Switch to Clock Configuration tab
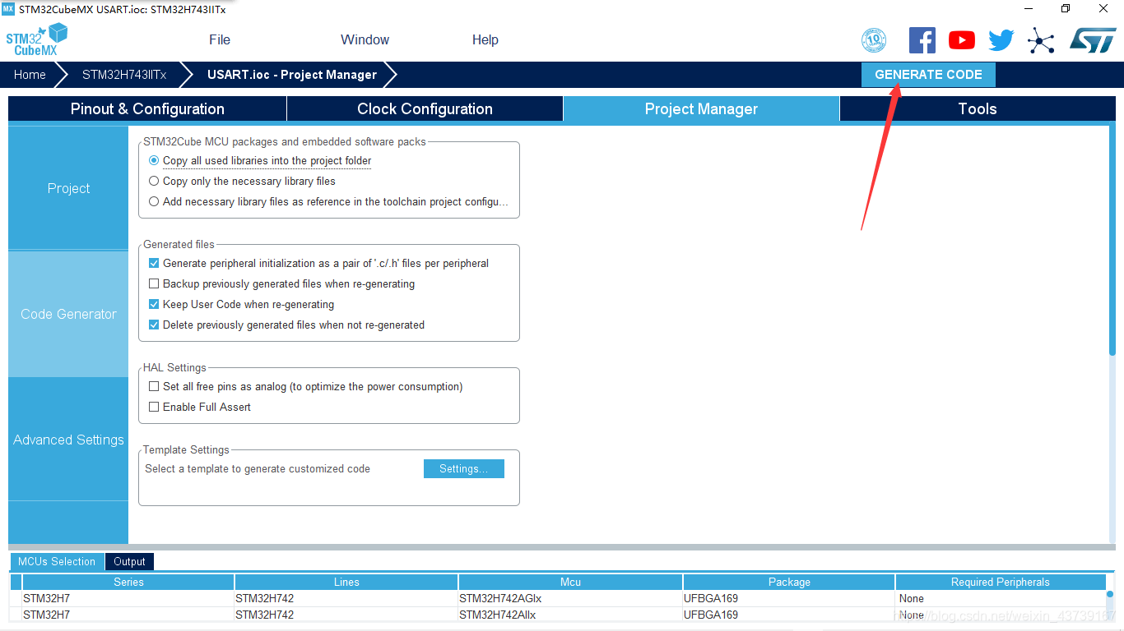 [x=425, y=108]
